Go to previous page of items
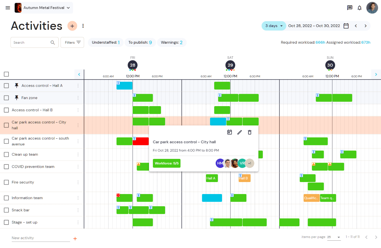 pos(366,237)
